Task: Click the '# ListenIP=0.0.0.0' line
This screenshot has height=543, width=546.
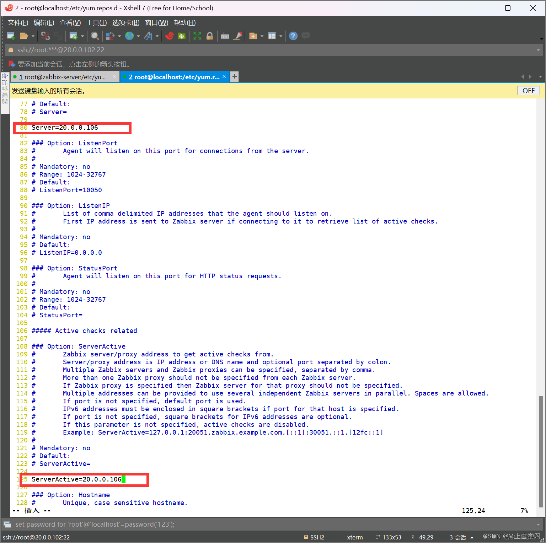Action: (66, 253)
